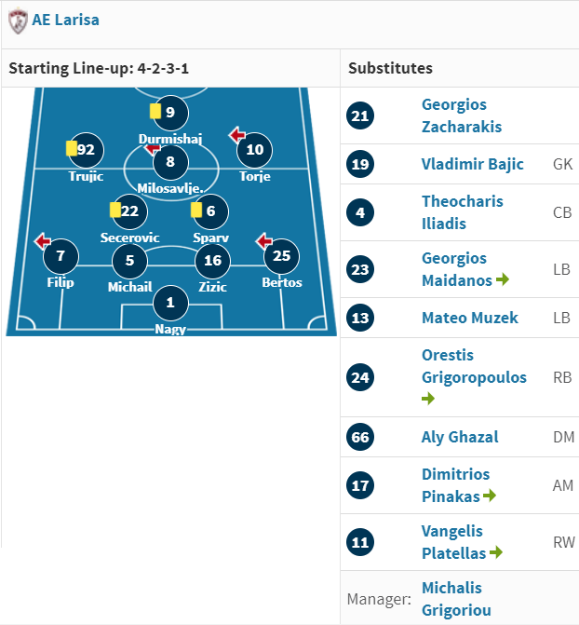Click the green sub-in arrow by Maidanos
579x625 pixels.
tap(503, 279)
